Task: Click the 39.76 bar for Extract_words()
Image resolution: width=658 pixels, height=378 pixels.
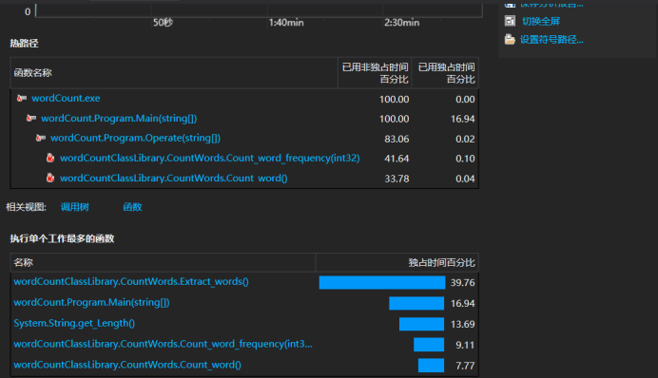Action: (382, 282)
